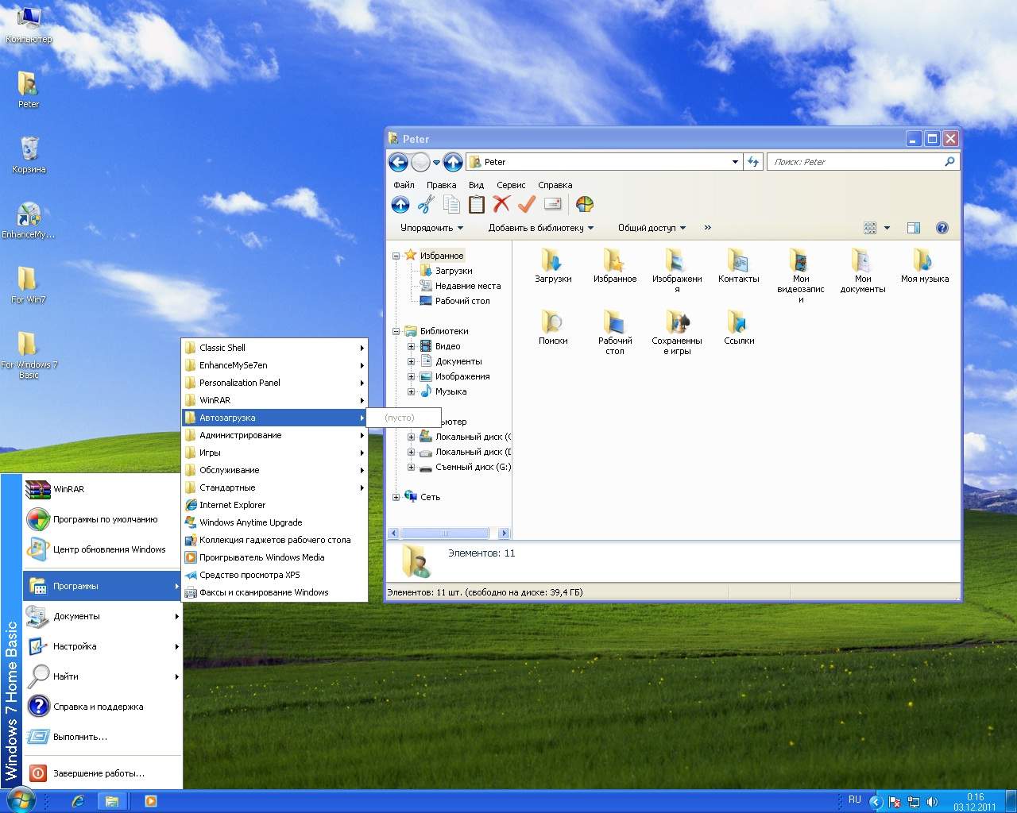
Task: Click the Classic Shell settings icon
Action: coord(585,205)
